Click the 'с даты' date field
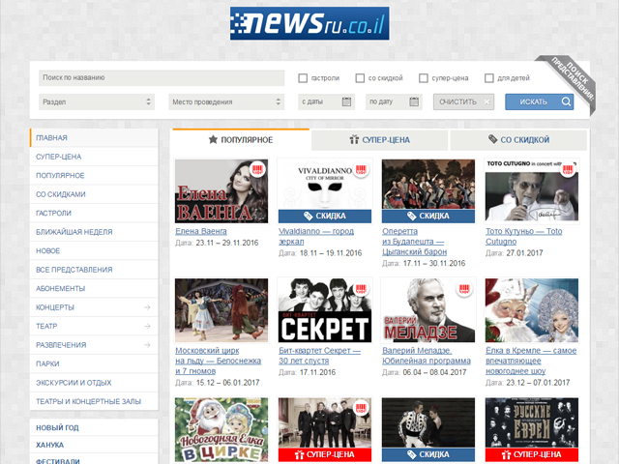The width and height of the screenshot is (619, 464). coord(327,101)
